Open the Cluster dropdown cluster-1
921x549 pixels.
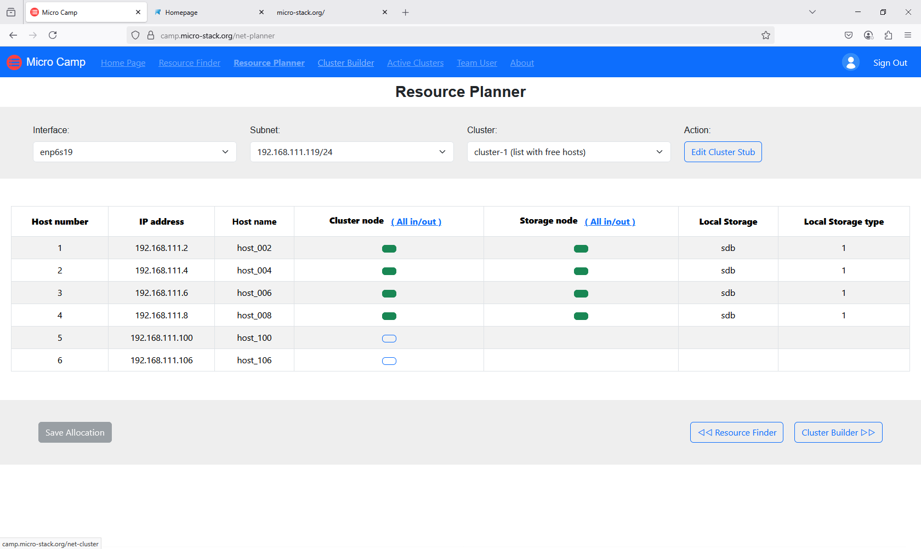pos(569,152)
